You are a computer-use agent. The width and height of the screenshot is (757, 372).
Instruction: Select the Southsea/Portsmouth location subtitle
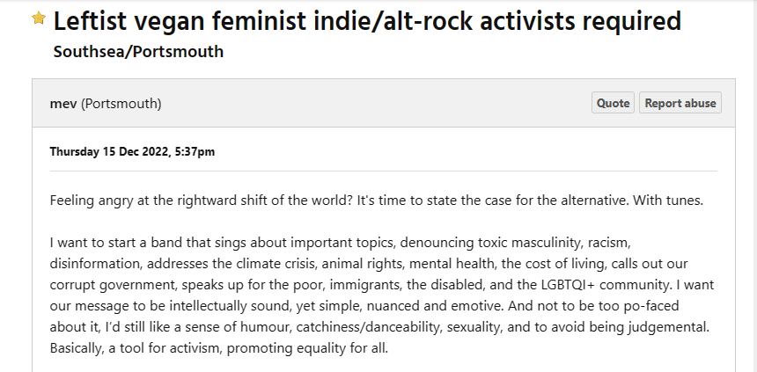pyautogui.click(x=138, y=52)
